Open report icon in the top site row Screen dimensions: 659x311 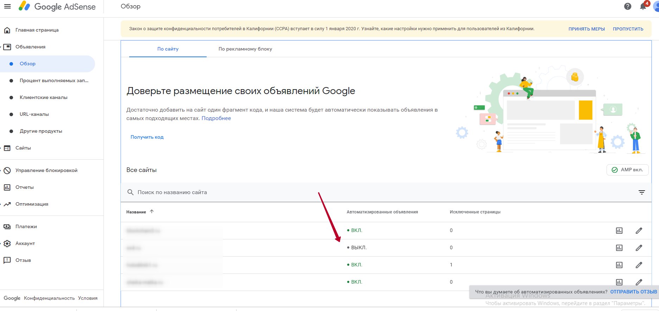click(x=619, y=231)
